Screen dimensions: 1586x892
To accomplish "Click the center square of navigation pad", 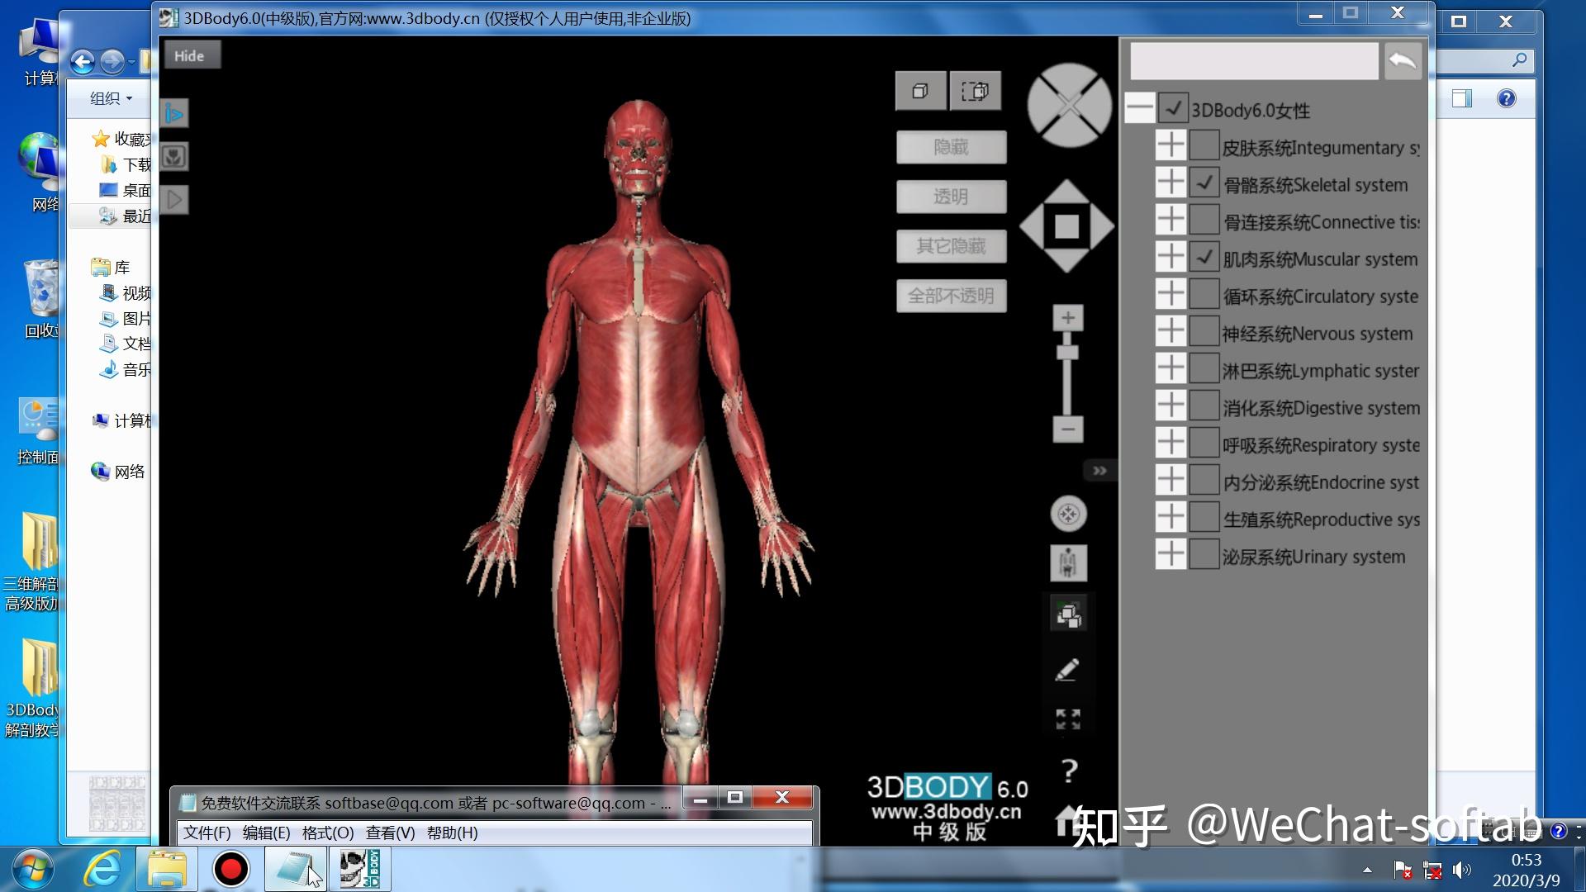I will coord(1067,226).
